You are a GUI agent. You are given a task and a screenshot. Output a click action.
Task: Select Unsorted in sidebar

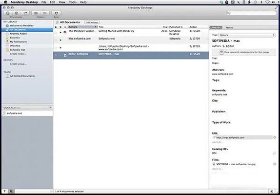click(15, 46)
